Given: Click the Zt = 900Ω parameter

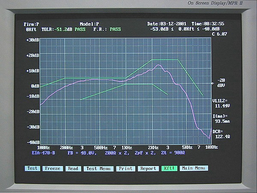Looking at the screenshot, I should [x=173, y=153].
